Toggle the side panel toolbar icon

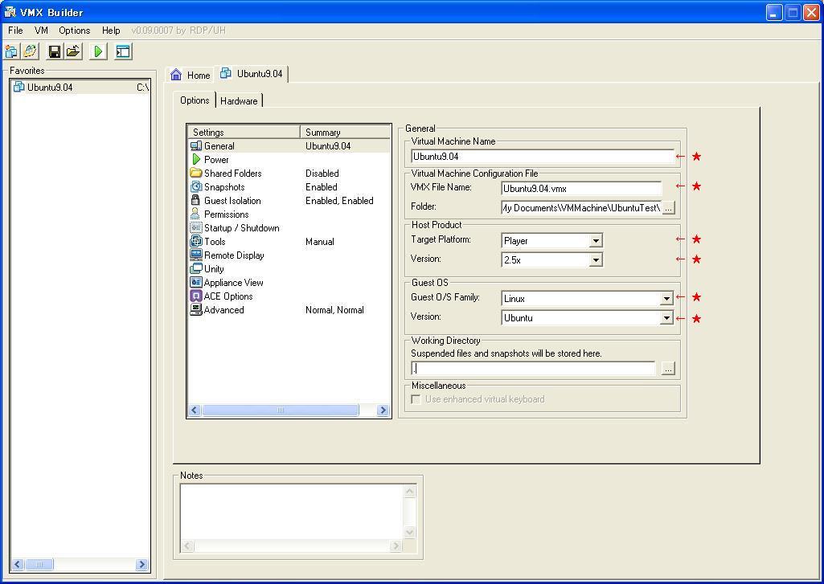coord(123,51)
